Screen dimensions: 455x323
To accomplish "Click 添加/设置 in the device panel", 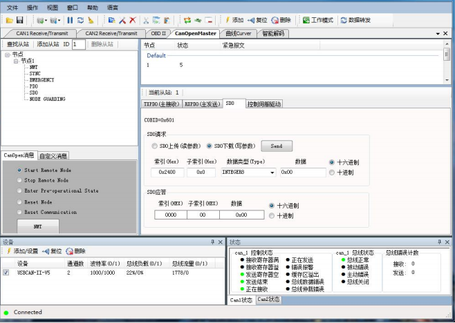I will 23,251.
